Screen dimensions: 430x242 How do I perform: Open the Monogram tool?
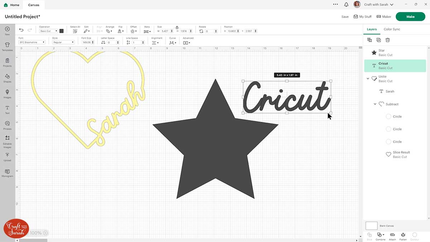[x=7, y=173]
